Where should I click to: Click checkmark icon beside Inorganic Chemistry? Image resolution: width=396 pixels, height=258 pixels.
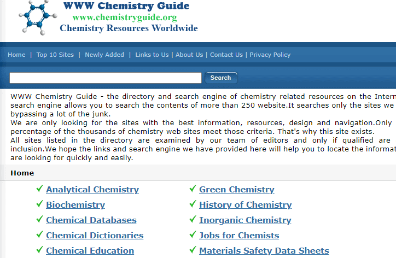[193, 219]
